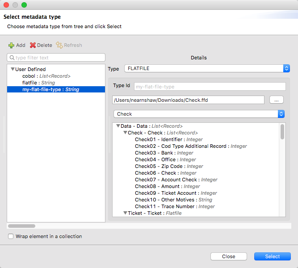Click the browse ellipsis button for file path

pos(276,100)
